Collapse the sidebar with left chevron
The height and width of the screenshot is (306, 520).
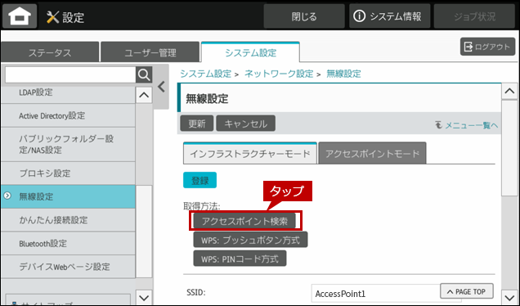tap(161, 87)
